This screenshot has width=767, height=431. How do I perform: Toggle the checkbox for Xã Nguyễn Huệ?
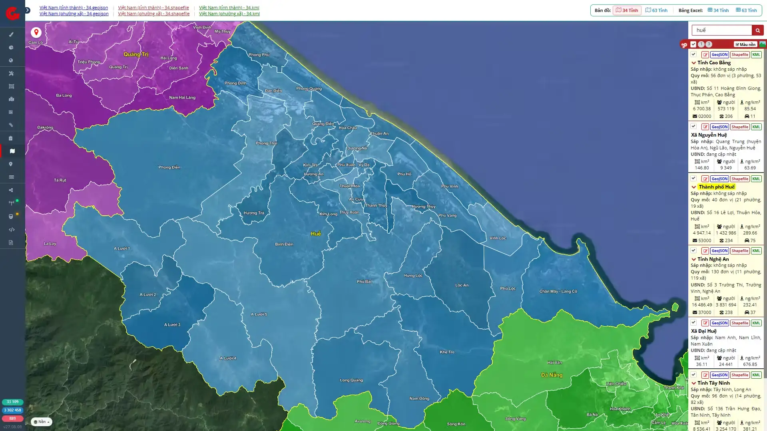point(693,126)
